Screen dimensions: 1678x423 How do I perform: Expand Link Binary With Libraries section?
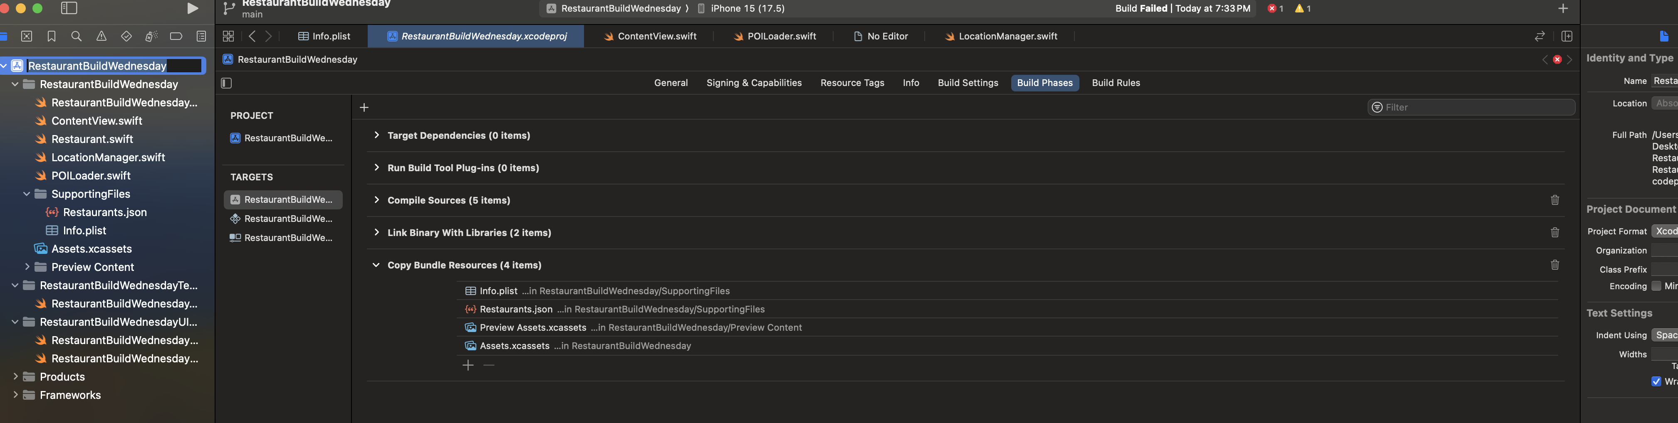(x=376, y=233)
